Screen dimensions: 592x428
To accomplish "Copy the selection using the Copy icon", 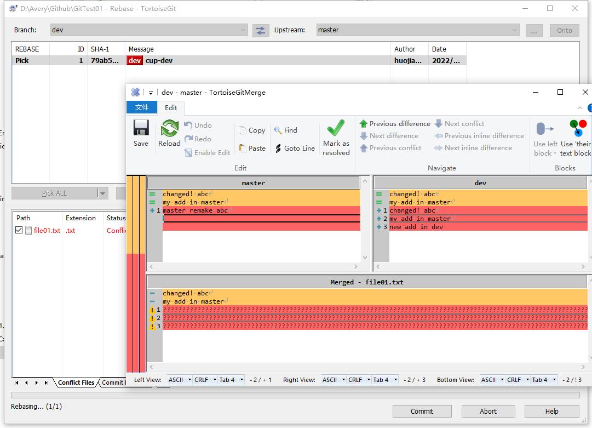I will coord(243,130).
